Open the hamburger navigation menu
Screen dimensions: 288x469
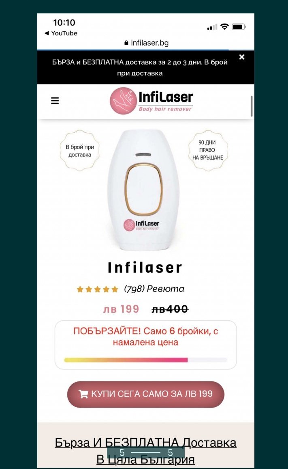click(55, 101)
